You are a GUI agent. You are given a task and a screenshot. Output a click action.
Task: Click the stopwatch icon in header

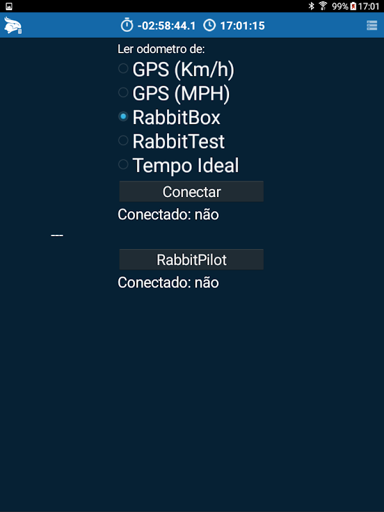pos(127,26)
